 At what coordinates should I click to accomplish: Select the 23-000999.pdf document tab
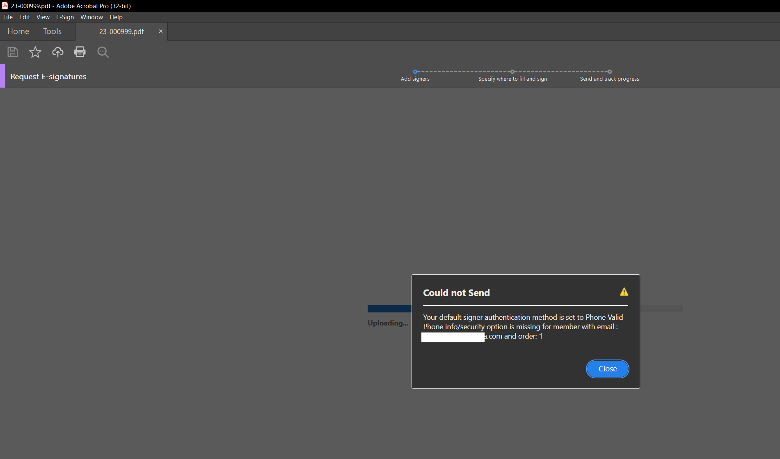click(x=121, y=31)
